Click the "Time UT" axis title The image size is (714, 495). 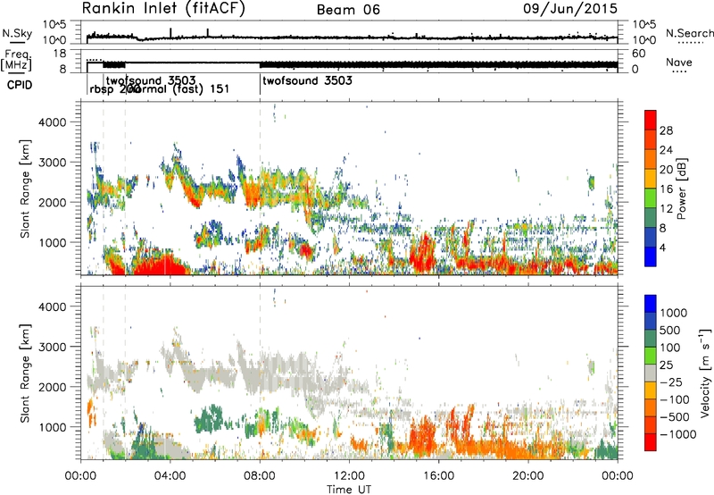[349, 490]
